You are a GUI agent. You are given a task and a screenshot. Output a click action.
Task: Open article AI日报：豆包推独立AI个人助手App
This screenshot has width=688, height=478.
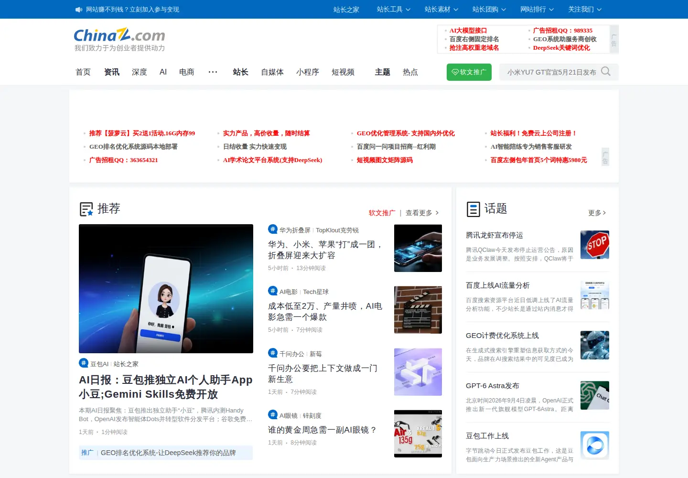pyautogui.click(x=166, y=387)
